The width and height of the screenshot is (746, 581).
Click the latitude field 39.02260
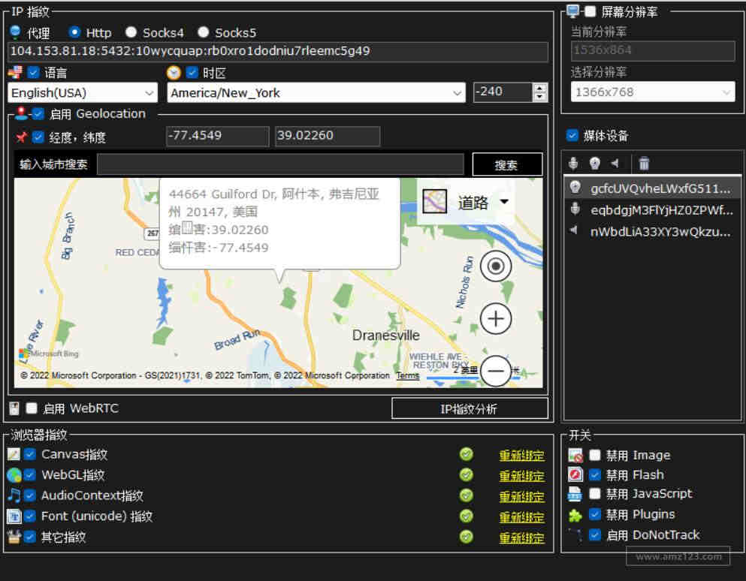[328, 136]
